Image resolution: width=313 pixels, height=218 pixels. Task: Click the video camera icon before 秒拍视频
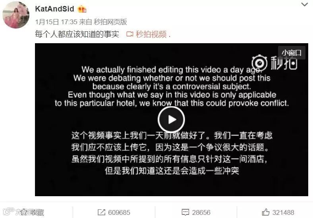(x=130, y=34)
